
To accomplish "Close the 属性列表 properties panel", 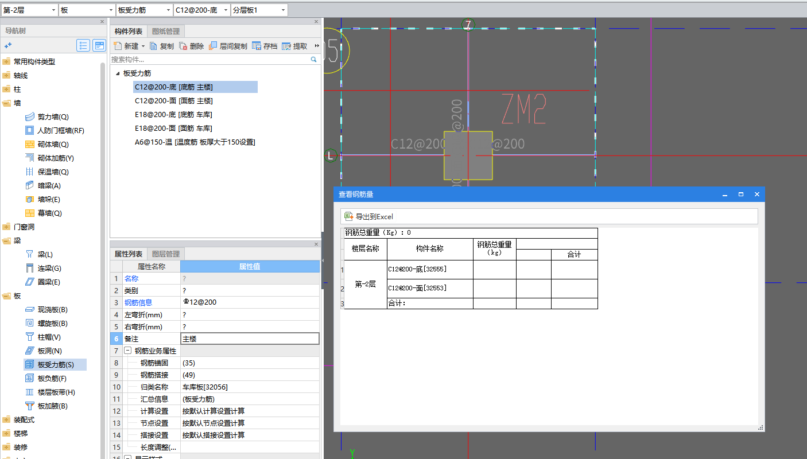I will coord(316,244).
